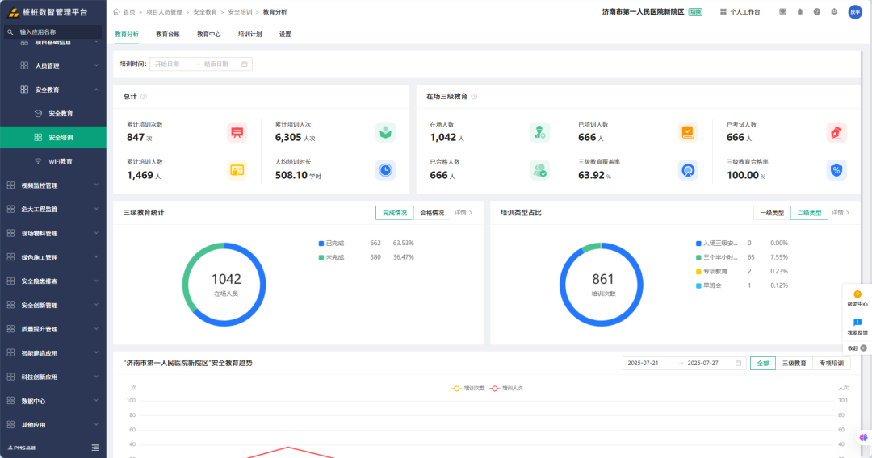872x458 pixels.
Task: Click the 总计 info help icon
Action: pos(144,97)
